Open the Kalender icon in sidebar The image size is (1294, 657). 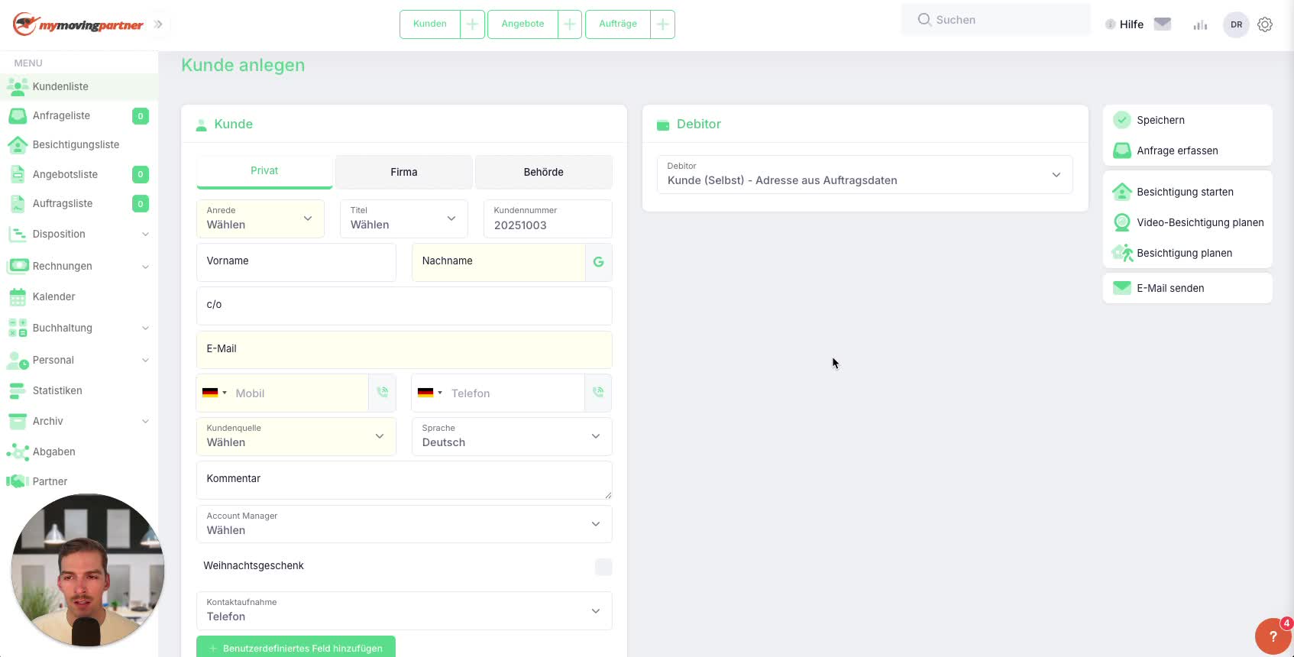(18, 296)
